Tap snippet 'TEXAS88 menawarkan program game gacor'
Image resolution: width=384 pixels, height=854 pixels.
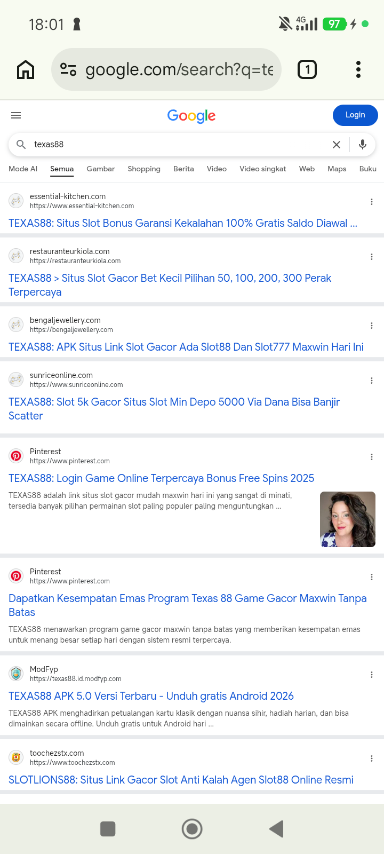185,635
